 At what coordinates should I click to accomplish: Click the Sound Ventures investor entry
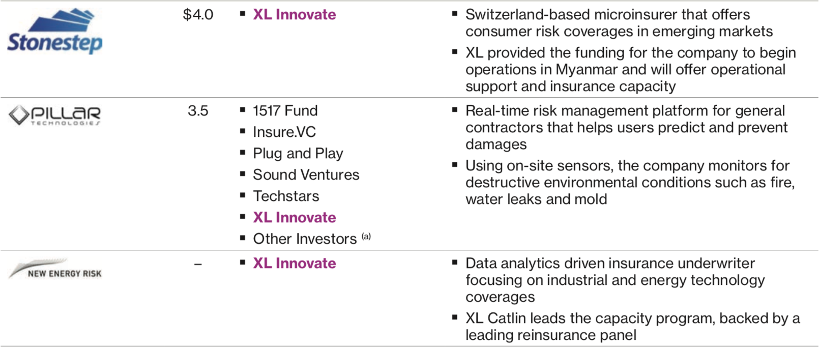point(306,174)
